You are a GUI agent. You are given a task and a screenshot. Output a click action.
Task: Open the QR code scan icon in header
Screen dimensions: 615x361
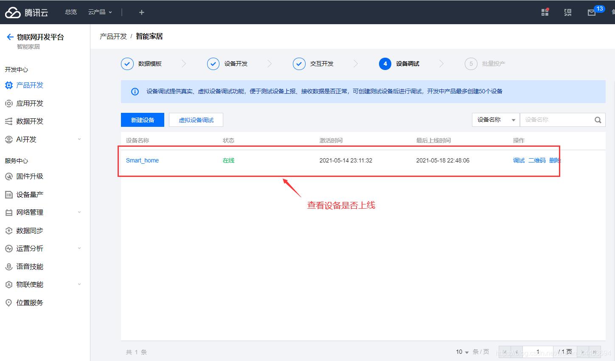click(x=568, y=12)
